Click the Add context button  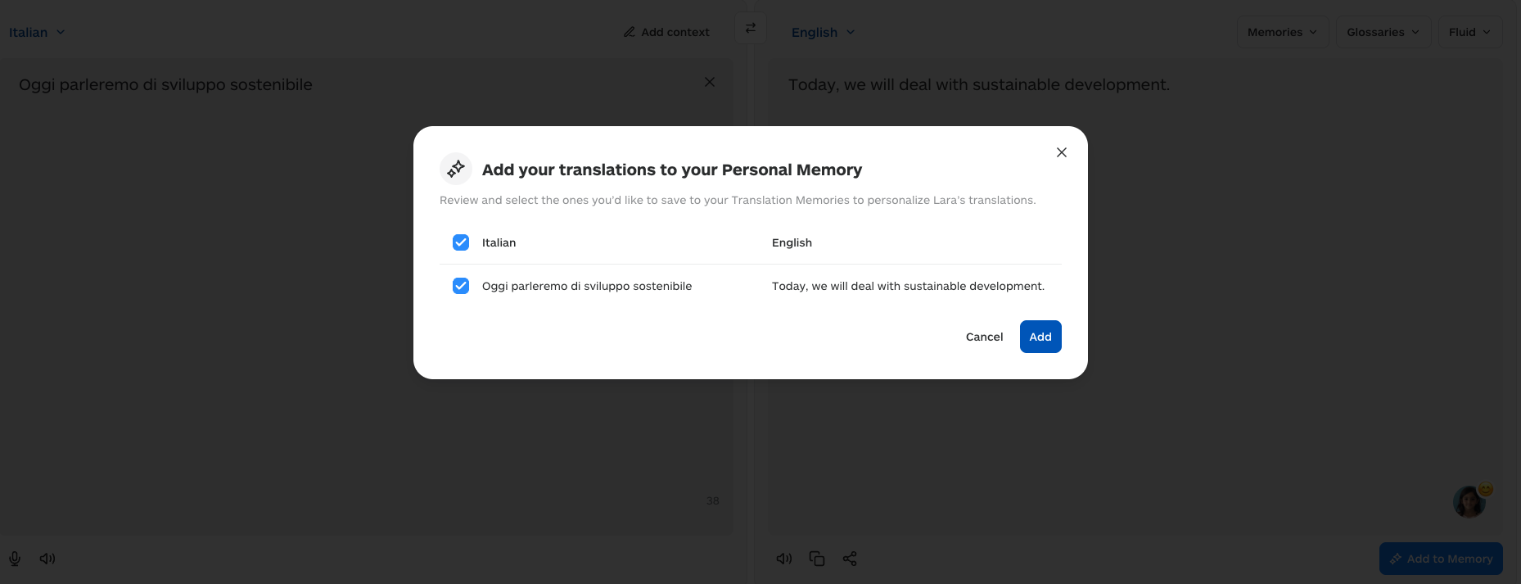pos(666,32)
